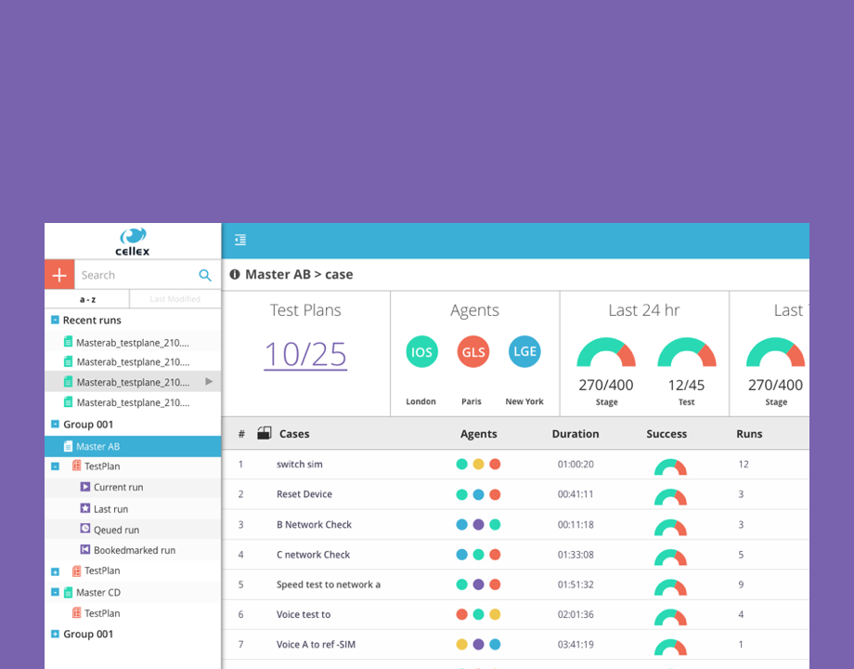This screenshot has height=669, width=854.
Task: Expand the second TestPlan entry
Action: 55,571
